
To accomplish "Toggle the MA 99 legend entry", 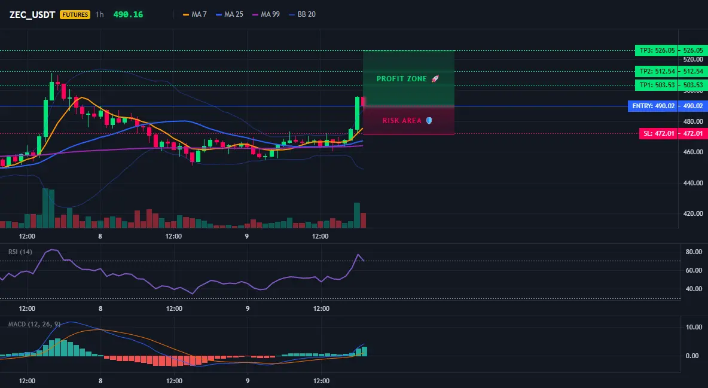I will 266,14.
